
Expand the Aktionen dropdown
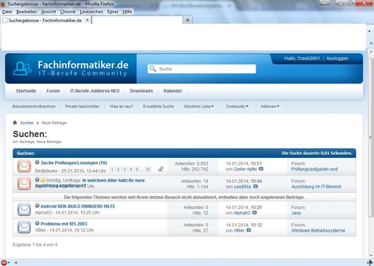270,106
